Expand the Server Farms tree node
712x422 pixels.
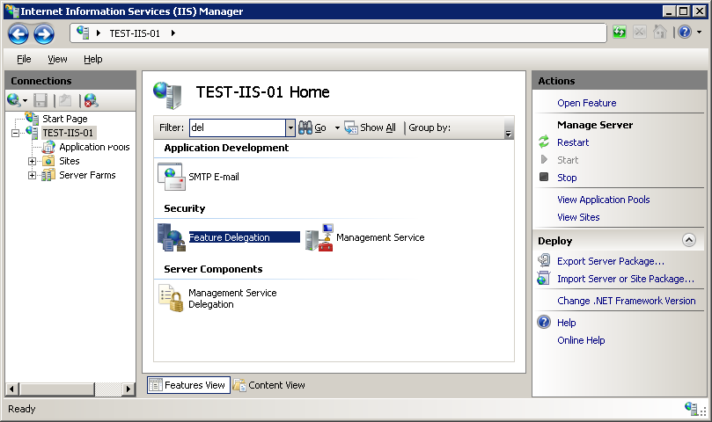tap(32, 175)
